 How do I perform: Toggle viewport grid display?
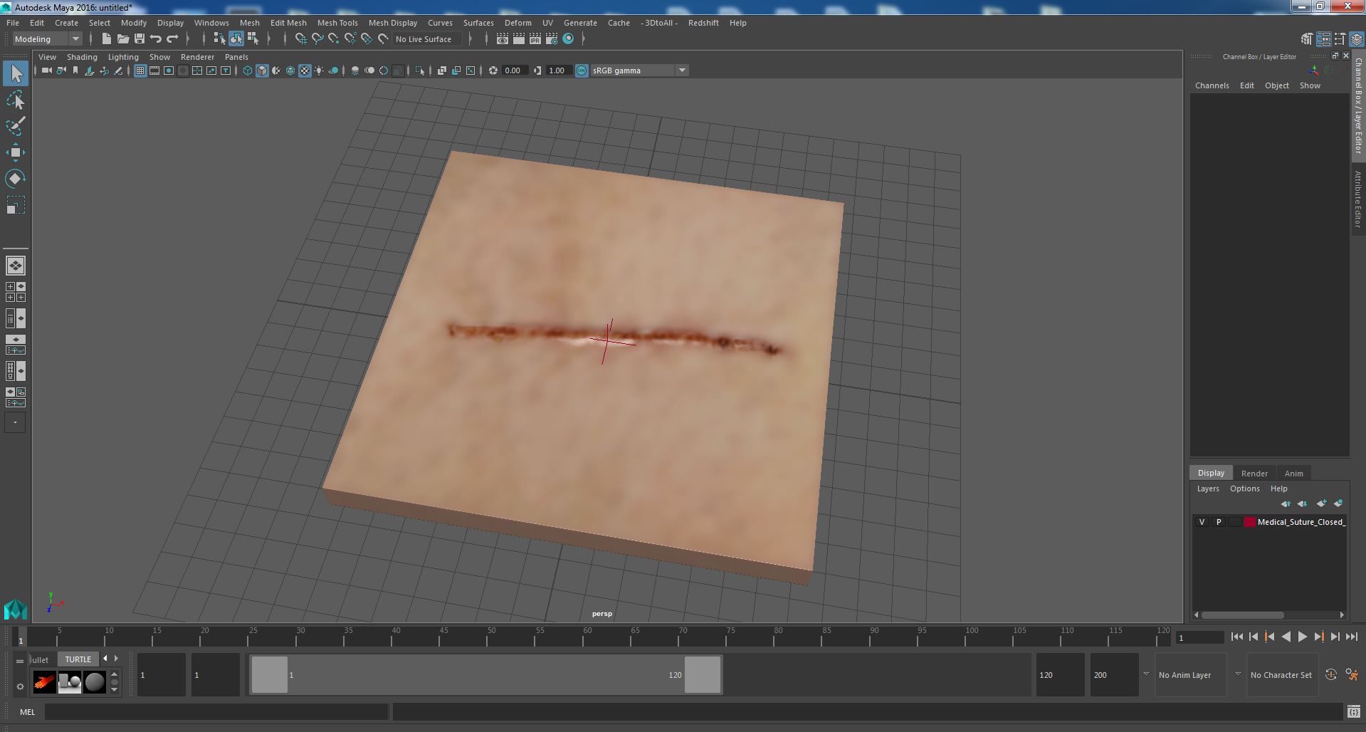(x=140, y=70)
